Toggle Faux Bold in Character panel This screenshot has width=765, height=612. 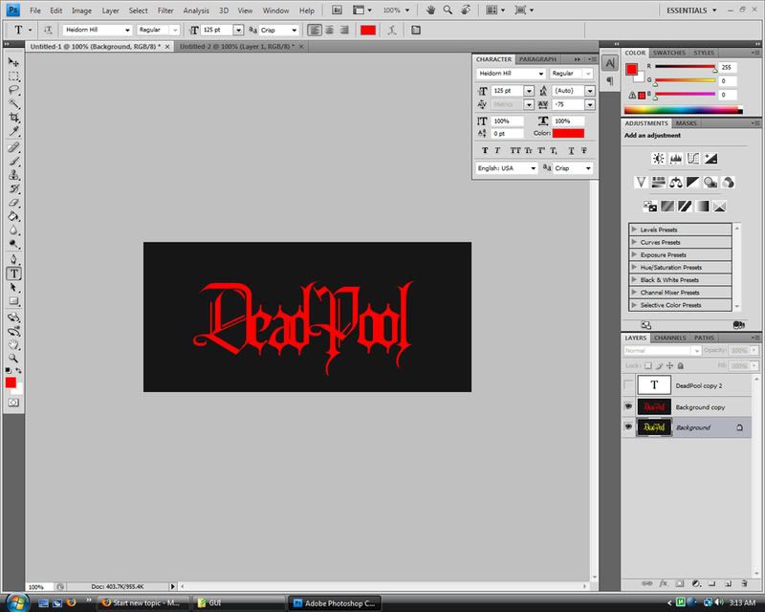[485, 150]
